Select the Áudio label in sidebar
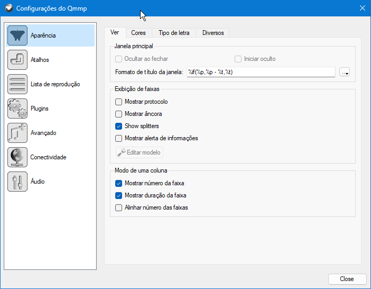This screenshot has height=289, width=371. pyautogui.click(x=38, y=182)
